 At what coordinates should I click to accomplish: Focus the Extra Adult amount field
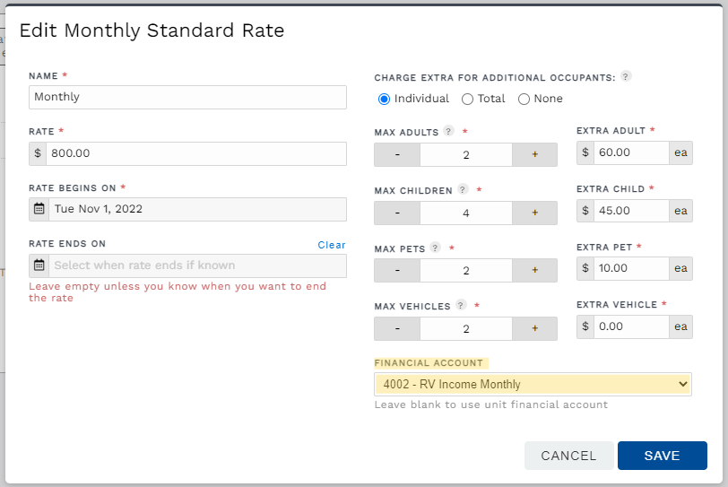point(631,152)
